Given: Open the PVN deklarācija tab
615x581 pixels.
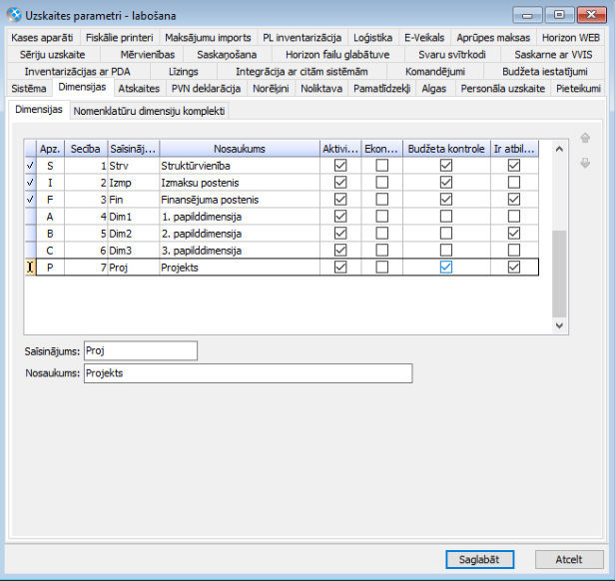Looking at the screenshot, I should point(206,88).
